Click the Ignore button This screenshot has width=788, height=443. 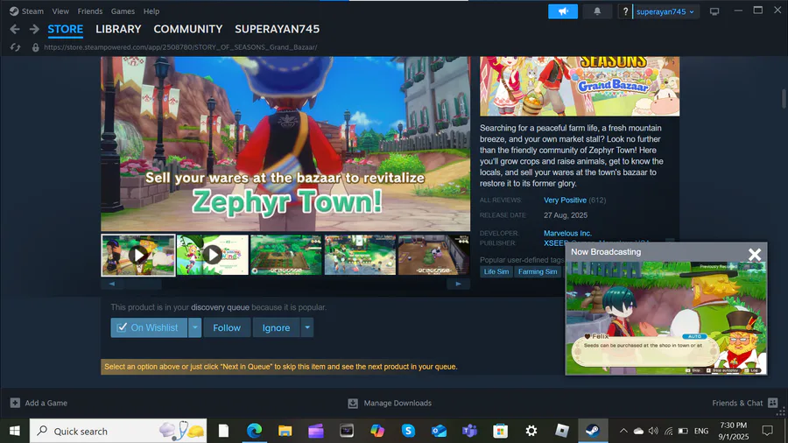(276, 327)
